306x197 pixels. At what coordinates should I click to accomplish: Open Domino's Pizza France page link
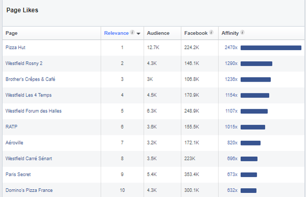(29, 190)
